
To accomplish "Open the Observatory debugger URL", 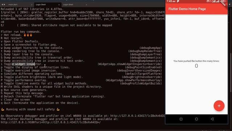I will [137, 116].
